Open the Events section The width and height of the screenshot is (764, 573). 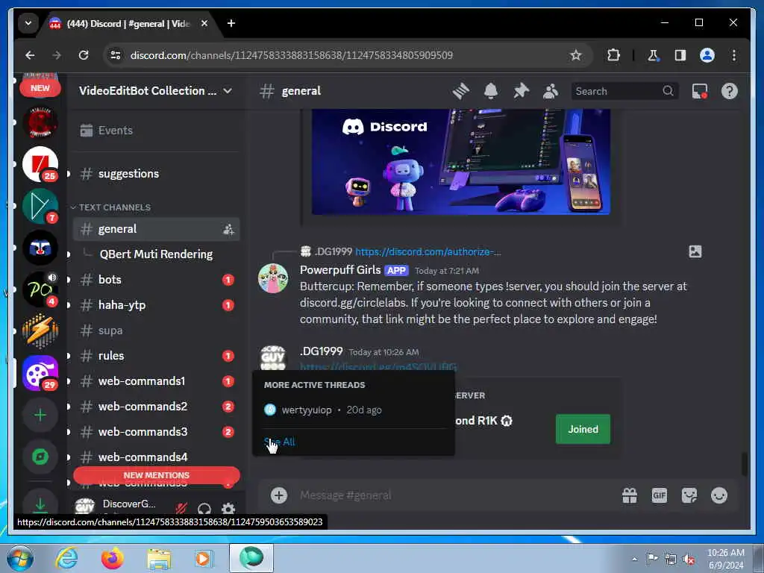point(156,131)
